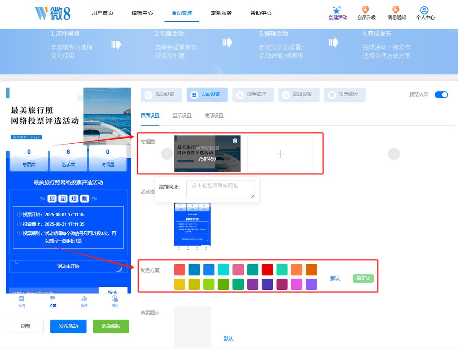Switch to the 选手管理 tab
458x349 pixels.
coord(253,94)
